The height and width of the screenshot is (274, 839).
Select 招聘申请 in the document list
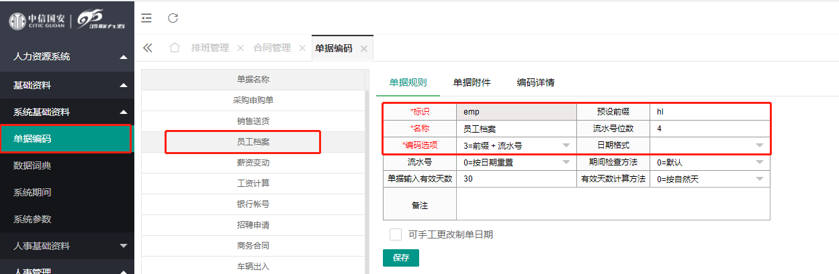coord(253,224)
